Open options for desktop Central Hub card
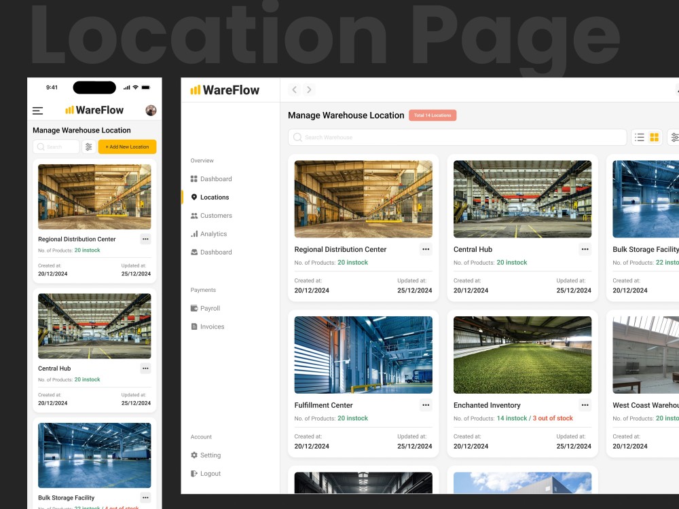679x509 pixels. 585,249
